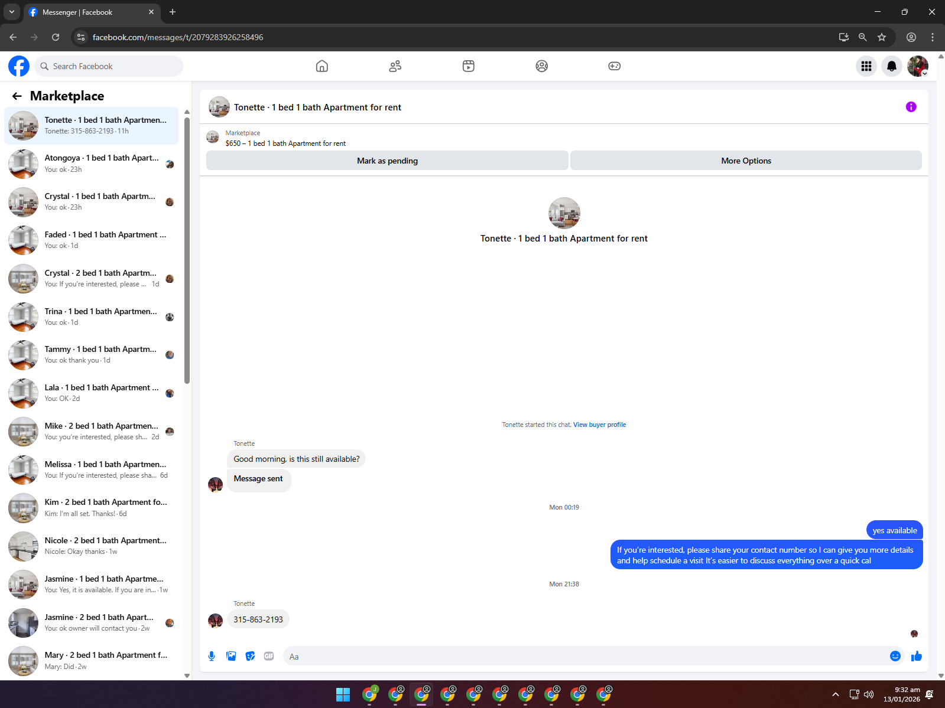Open the Melissa chat row
The image size is (945, 708).
coord(92,470)
